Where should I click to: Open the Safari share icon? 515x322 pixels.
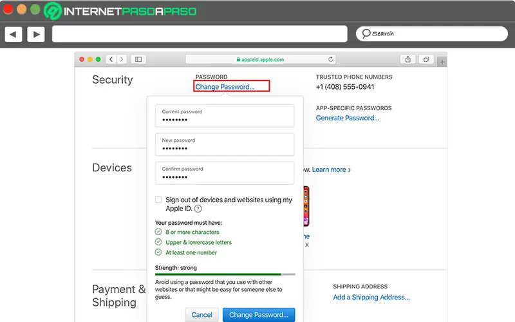pos(408,59)
